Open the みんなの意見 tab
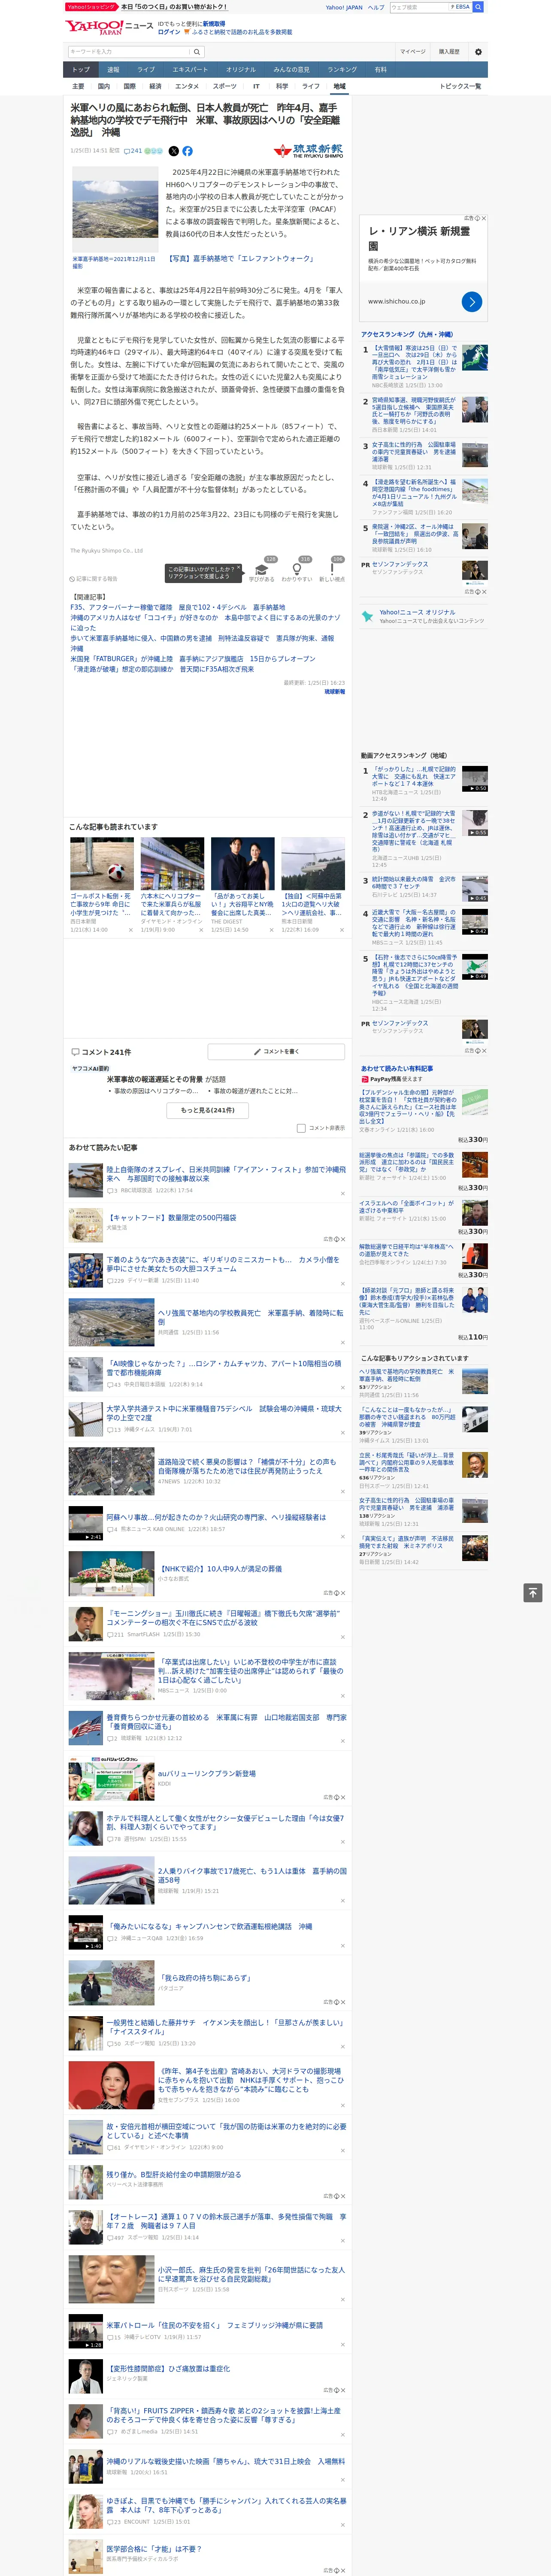The height and width of the screenshot is (2576, 551). pyautogui.click(x=291, y=70)
